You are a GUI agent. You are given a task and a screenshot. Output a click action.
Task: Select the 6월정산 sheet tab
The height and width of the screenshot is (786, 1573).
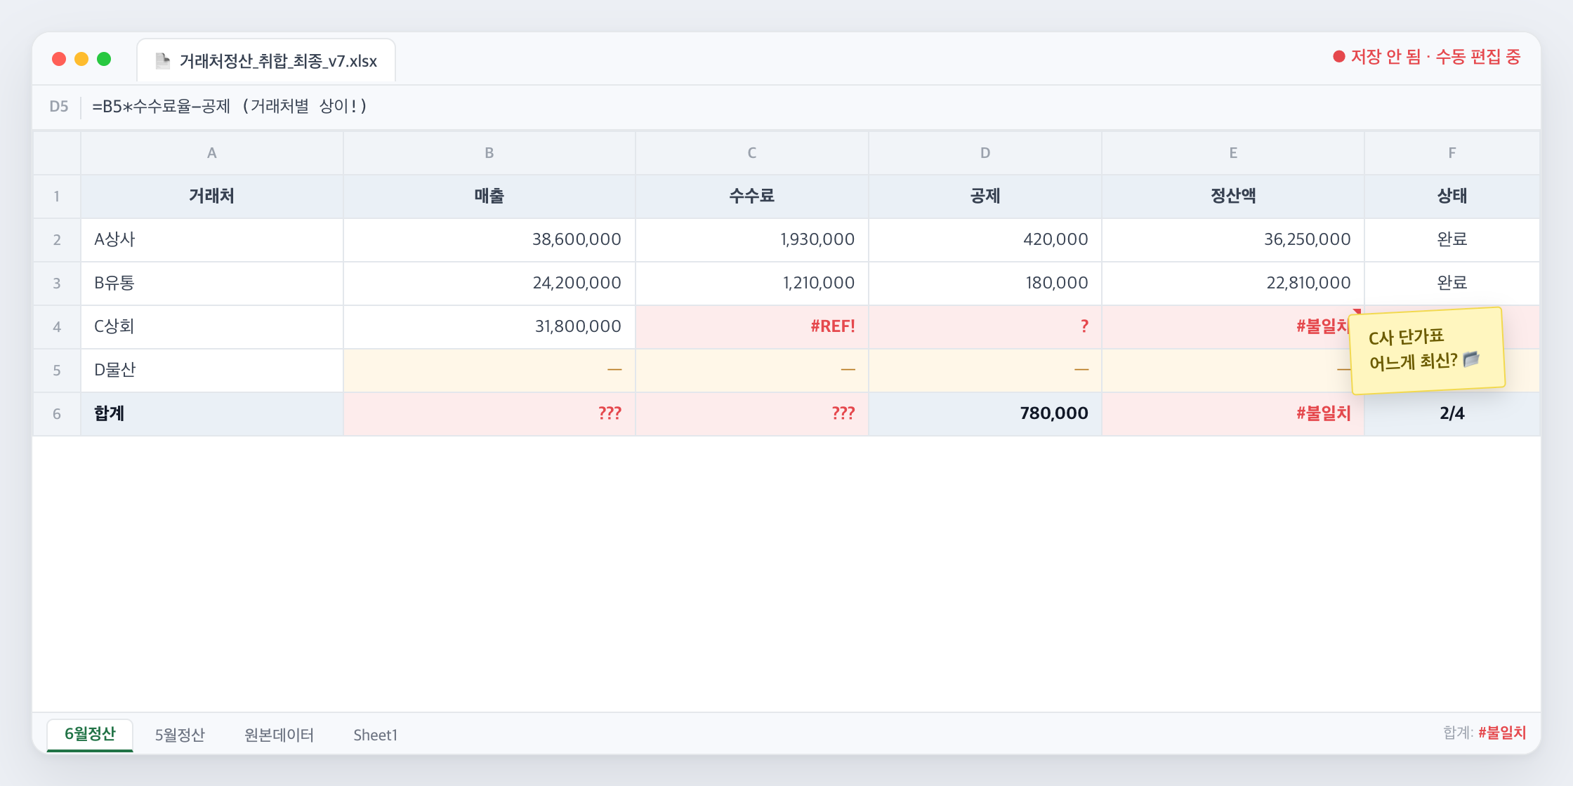click(90, 735)
